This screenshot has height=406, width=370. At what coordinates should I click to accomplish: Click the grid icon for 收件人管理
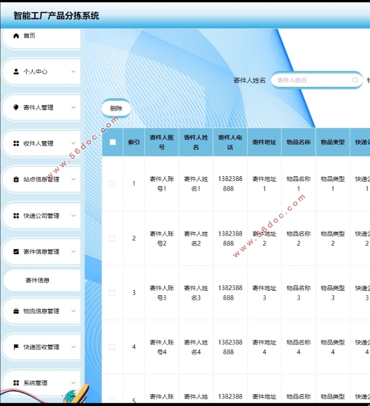pos(16,143)
